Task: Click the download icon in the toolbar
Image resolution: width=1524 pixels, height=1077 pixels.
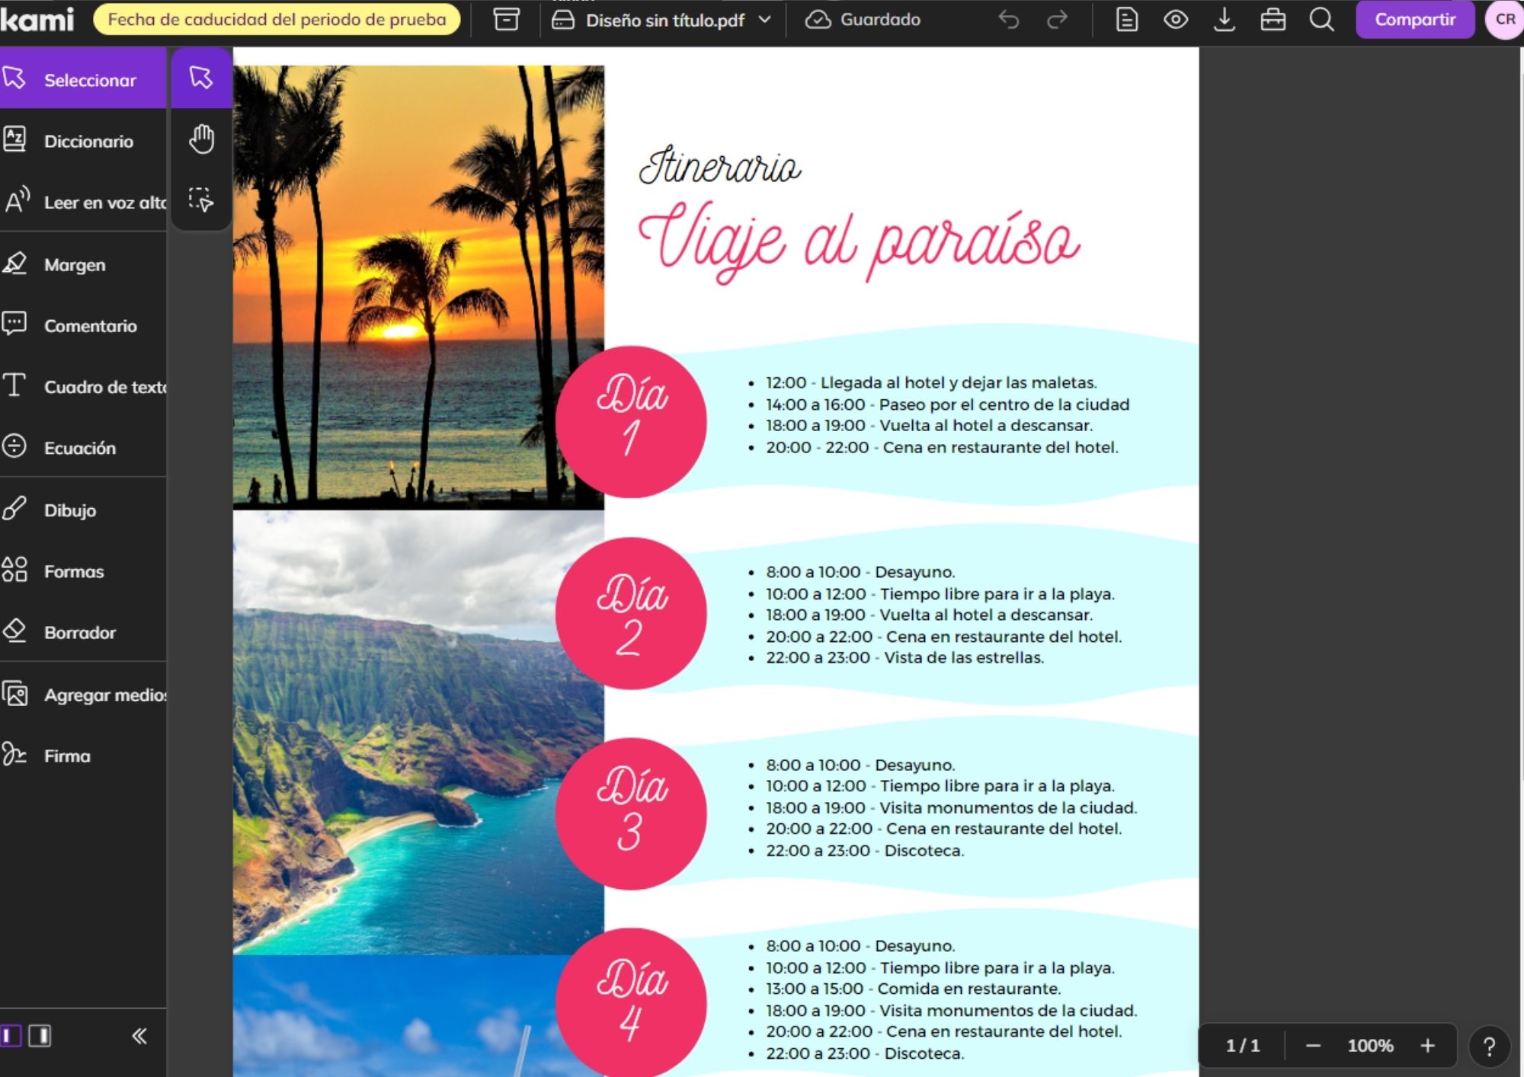Action: coord(1225,20)
